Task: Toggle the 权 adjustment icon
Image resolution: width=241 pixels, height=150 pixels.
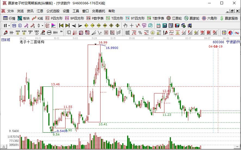Action: coord(47,26)
